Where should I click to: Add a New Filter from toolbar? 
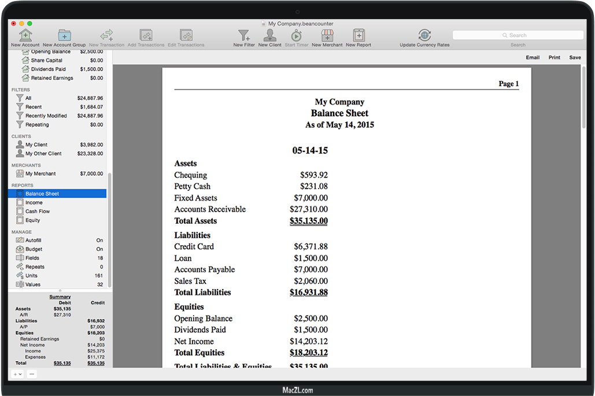[244, 36]
